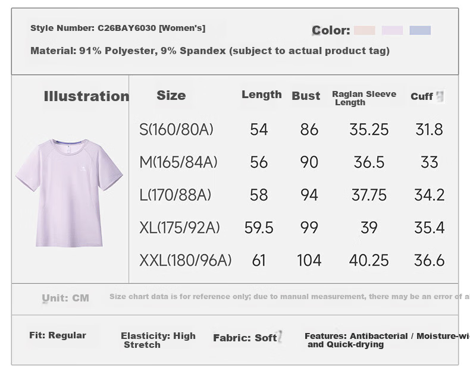The width and height of the screenshot is (470, 377).
Task: Click bust value 99
Action: coord(309,228)
